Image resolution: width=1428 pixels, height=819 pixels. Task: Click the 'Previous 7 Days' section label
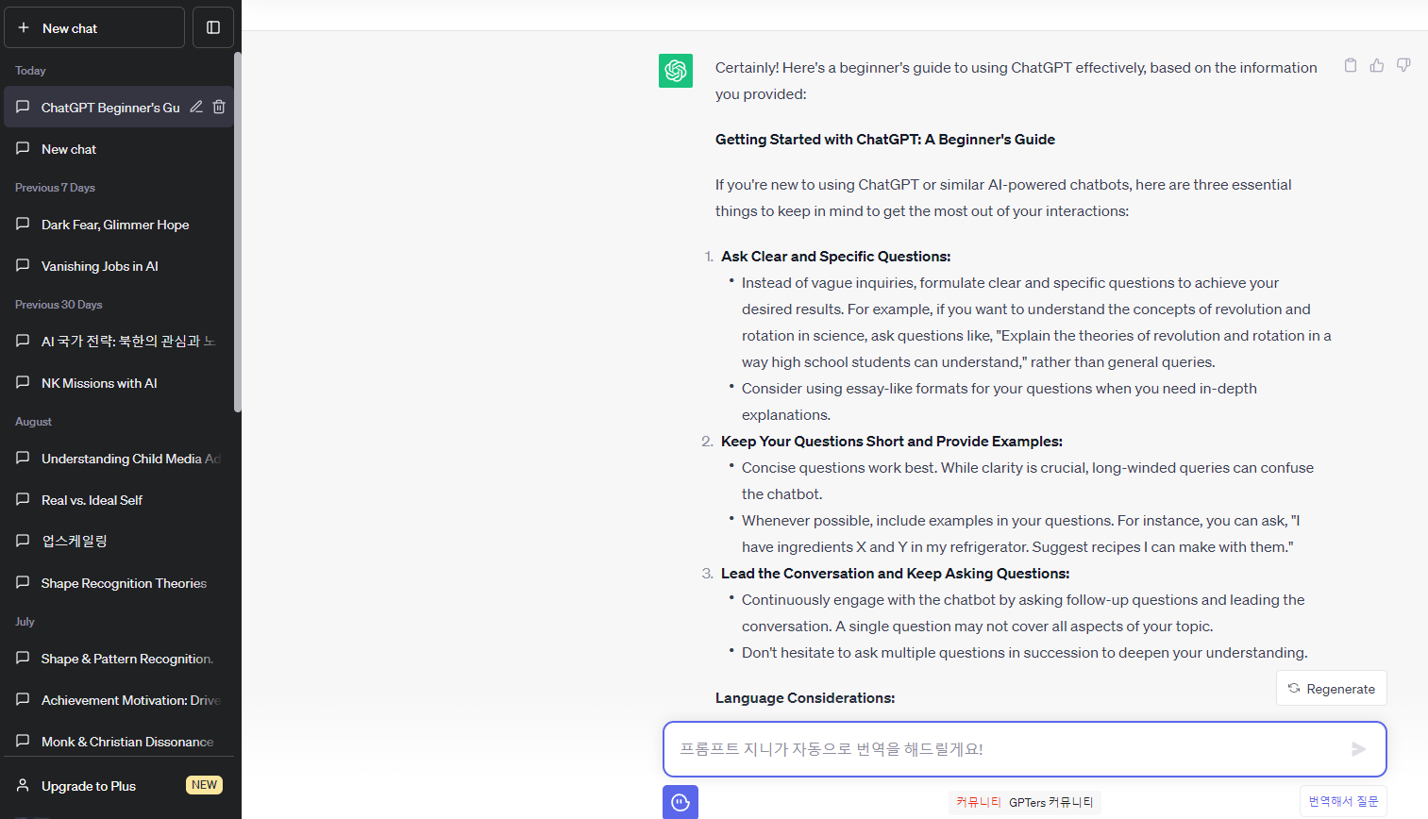coord(55,188)
